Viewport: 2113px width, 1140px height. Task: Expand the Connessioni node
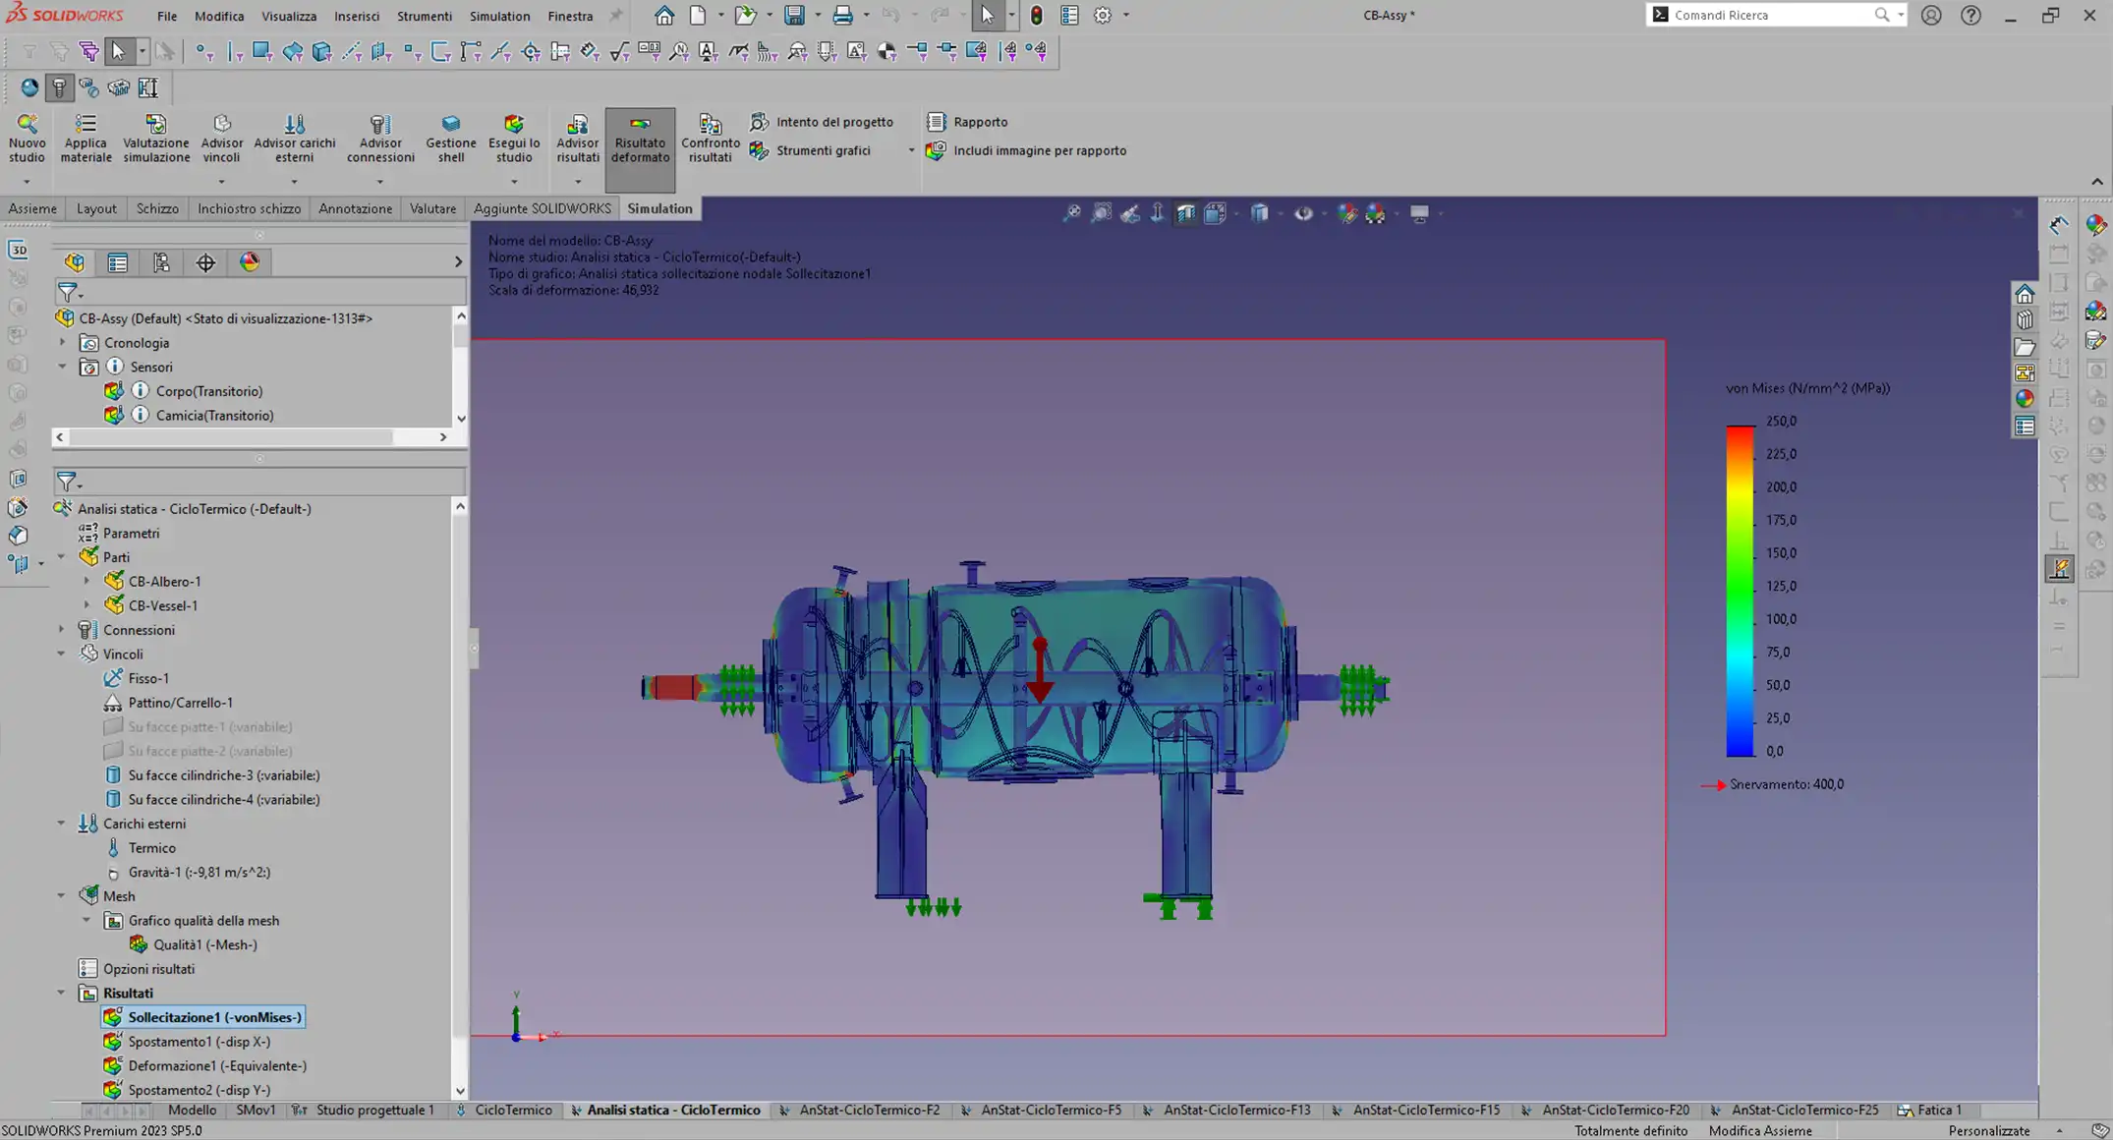pyautogui.click(x=61, y=630)
